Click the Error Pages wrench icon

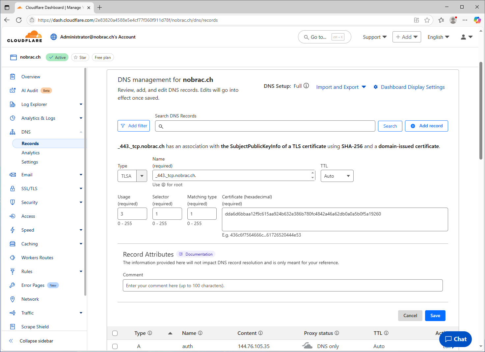pos(13,285)
